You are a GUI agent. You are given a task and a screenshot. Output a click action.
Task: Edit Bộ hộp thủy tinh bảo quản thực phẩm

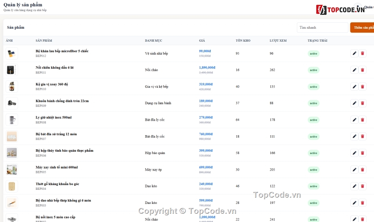[x=354, y=153]
